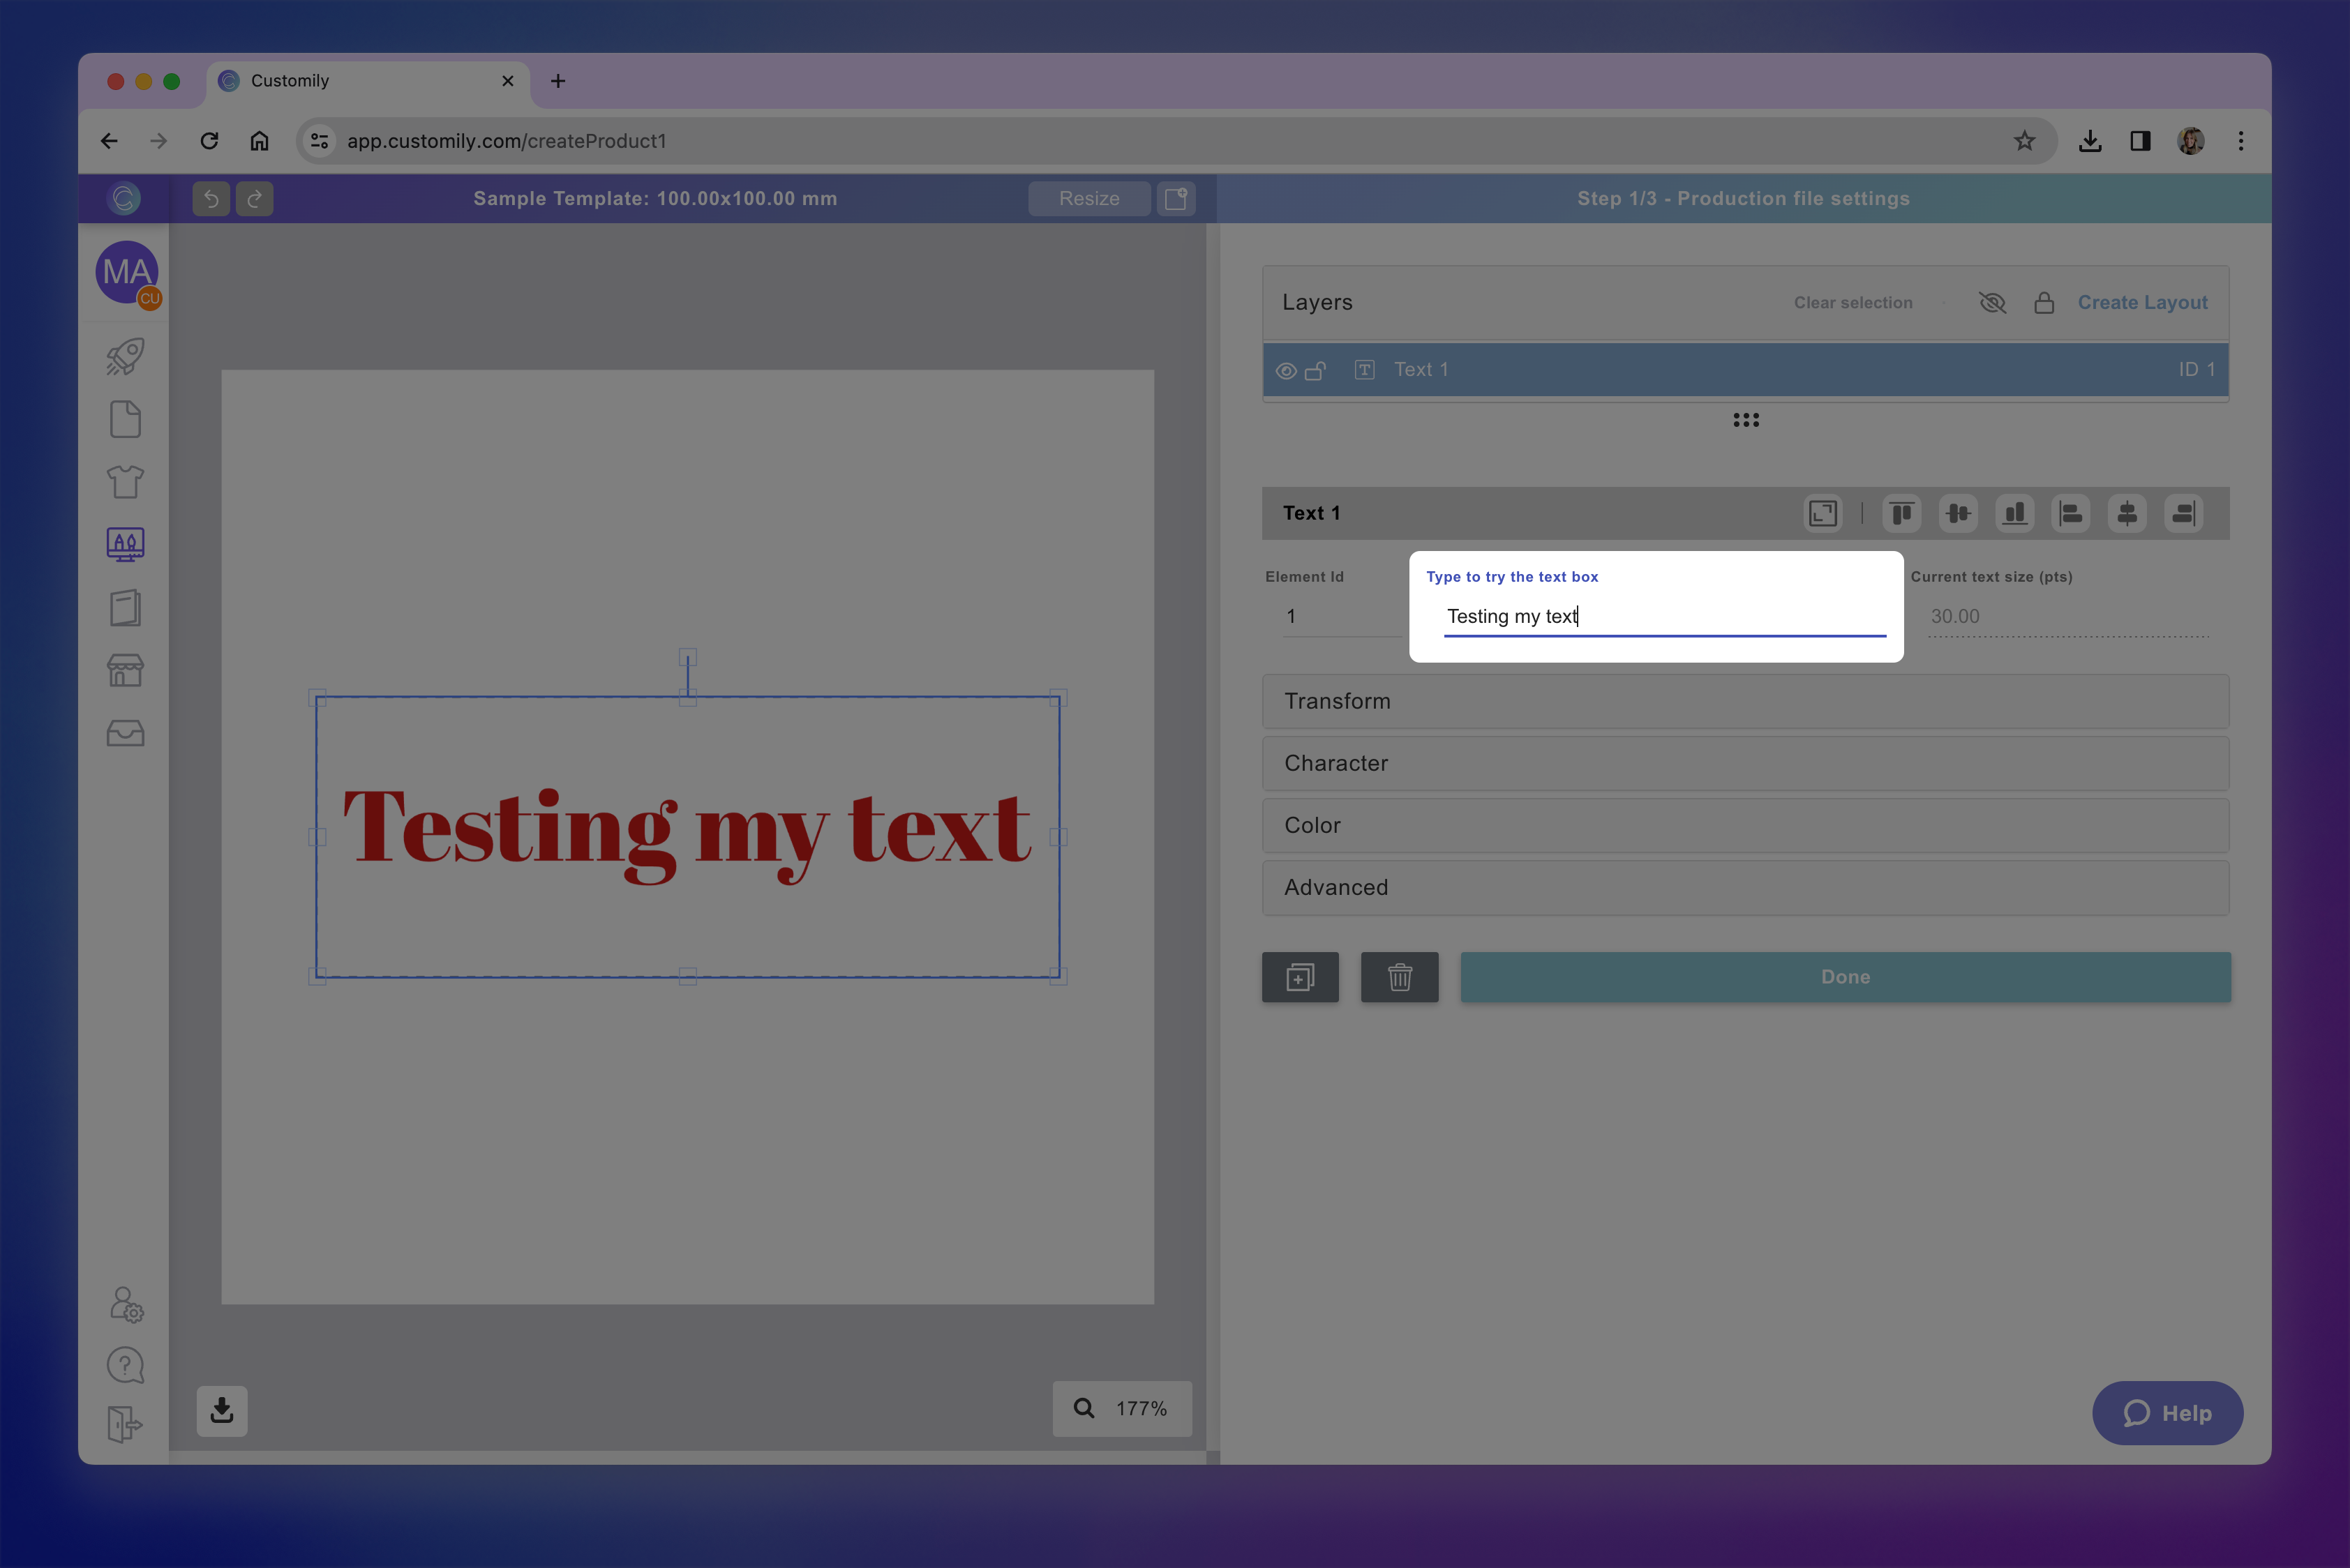Open the rocket launch sidebar icon

125,357
